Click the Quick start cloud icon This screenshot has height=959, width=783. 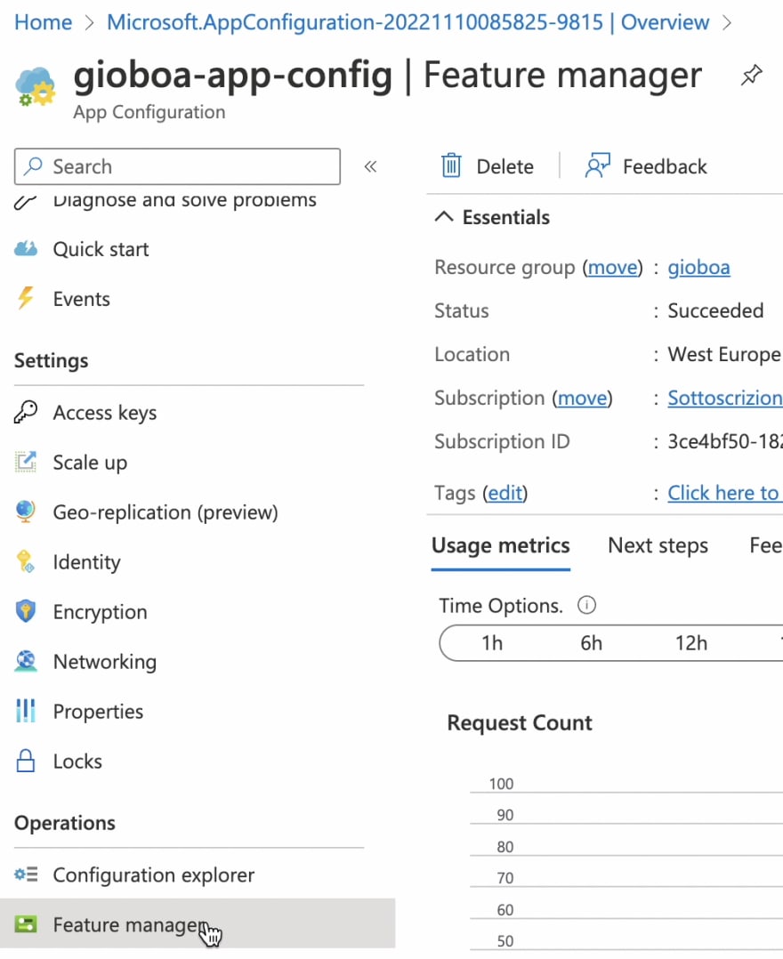coord(26,249)
